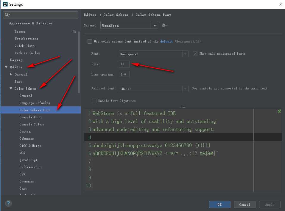
Task: Click the copy icon beside Scopes
Action: [x=74, y=32]
